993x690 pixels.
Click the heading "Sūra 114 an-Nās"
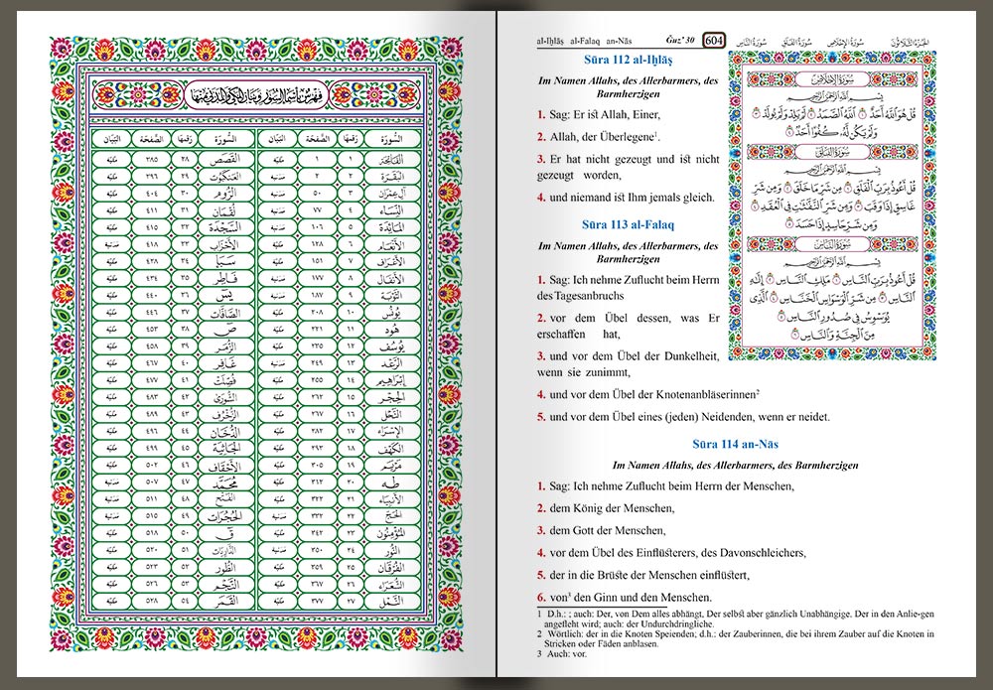coord(735,445)
